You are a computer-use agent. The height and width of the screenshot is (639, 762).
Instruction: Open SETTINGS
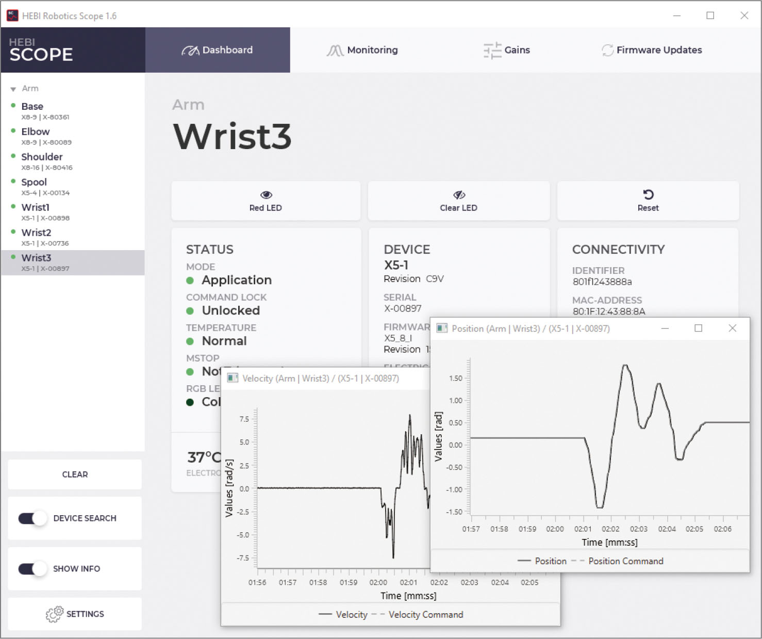point(75,614)
